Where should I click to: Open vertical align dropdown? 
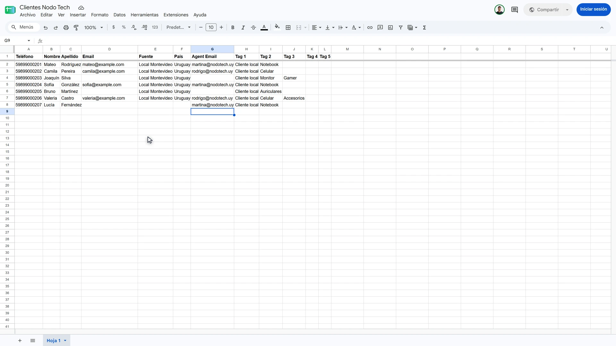[330, 28]
